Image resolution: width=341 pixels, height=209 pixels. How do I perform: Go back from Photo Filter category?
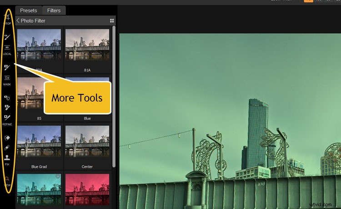[18, 20]
